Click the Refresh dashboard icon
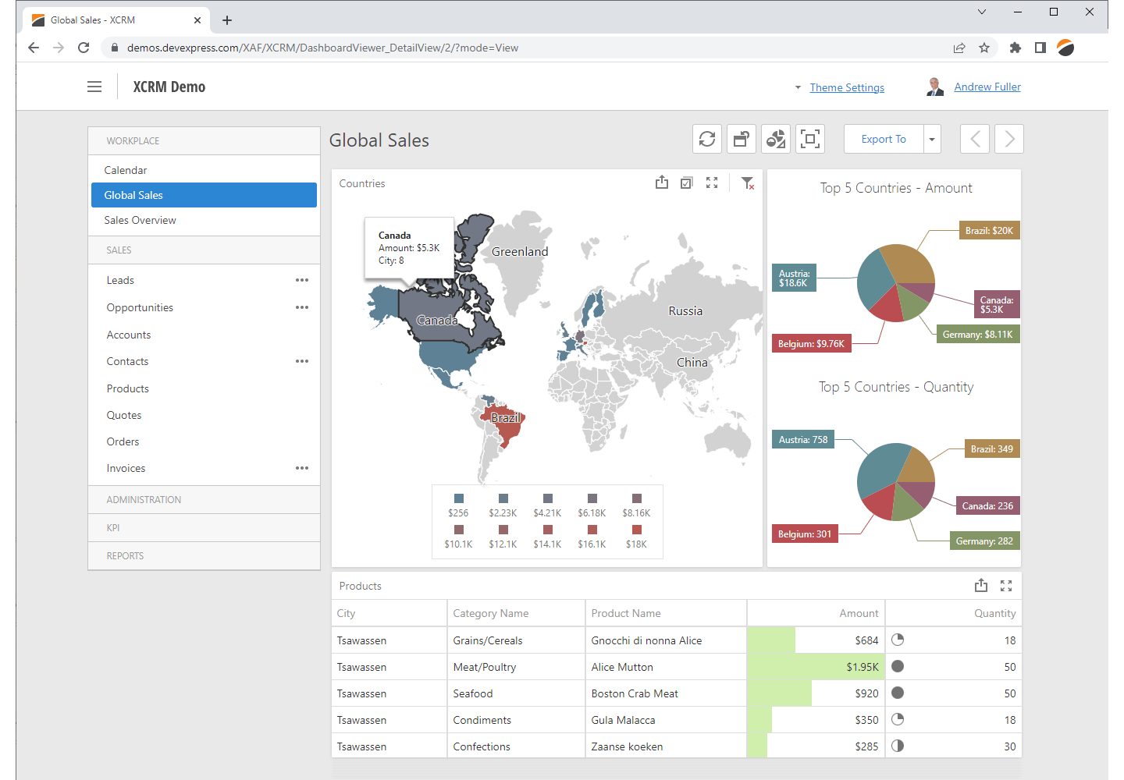This screenshot has height=780, width=1124. click(x=707, y=139)
